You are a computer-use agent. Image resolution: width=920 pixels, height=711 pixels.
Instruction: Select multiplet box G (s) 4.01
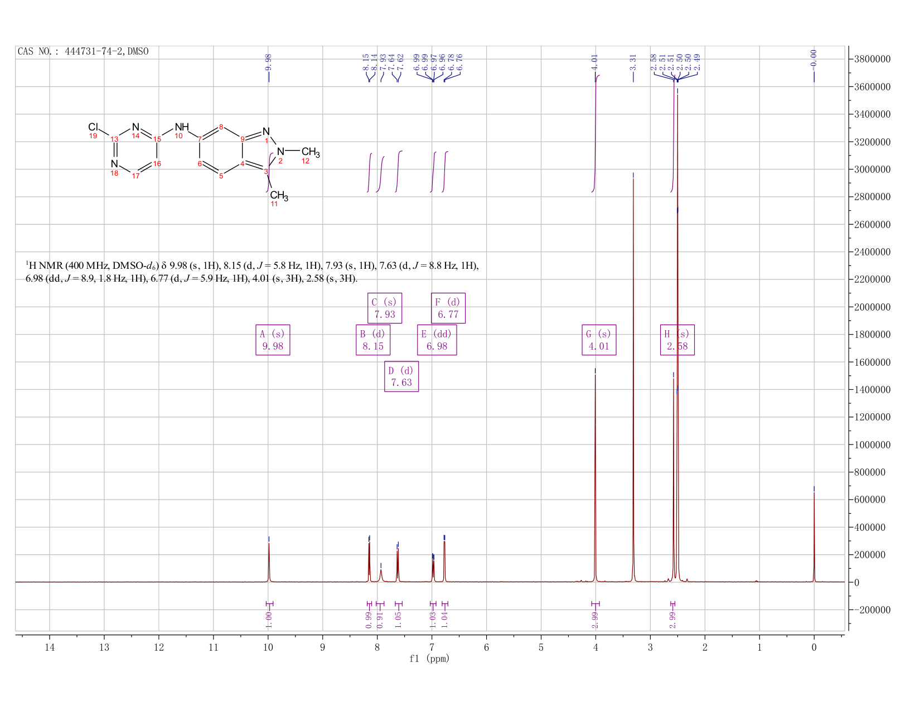(599, 340)
